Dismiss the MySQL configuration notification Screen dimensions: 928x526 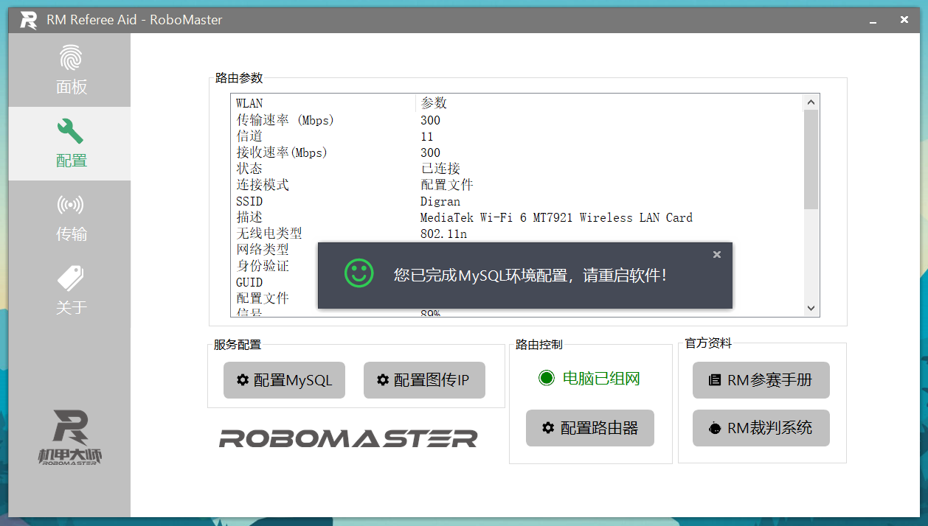coord(716,254)
